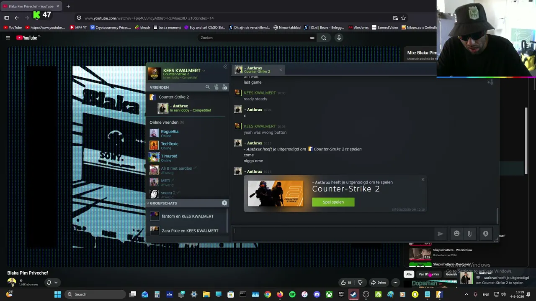Add friend to chat icon top right
Image resolution: width=536 pixels, height=301 pixels.
click(x=490, y=82)
